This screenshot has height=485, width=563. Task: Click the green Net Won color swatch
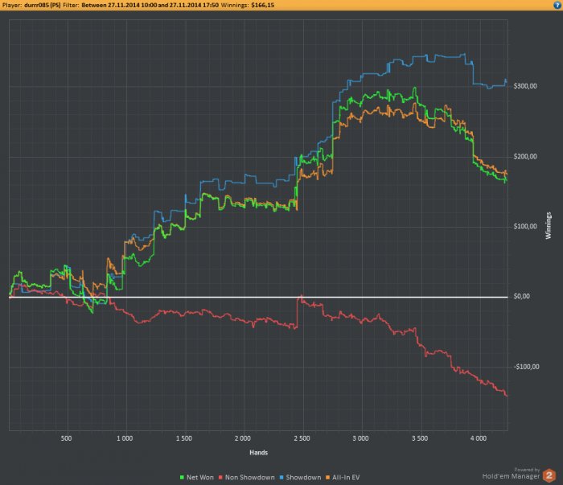coord(182,478)
